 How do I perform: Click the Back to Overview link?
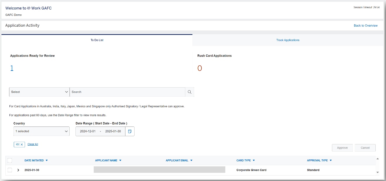click(365, 26)
